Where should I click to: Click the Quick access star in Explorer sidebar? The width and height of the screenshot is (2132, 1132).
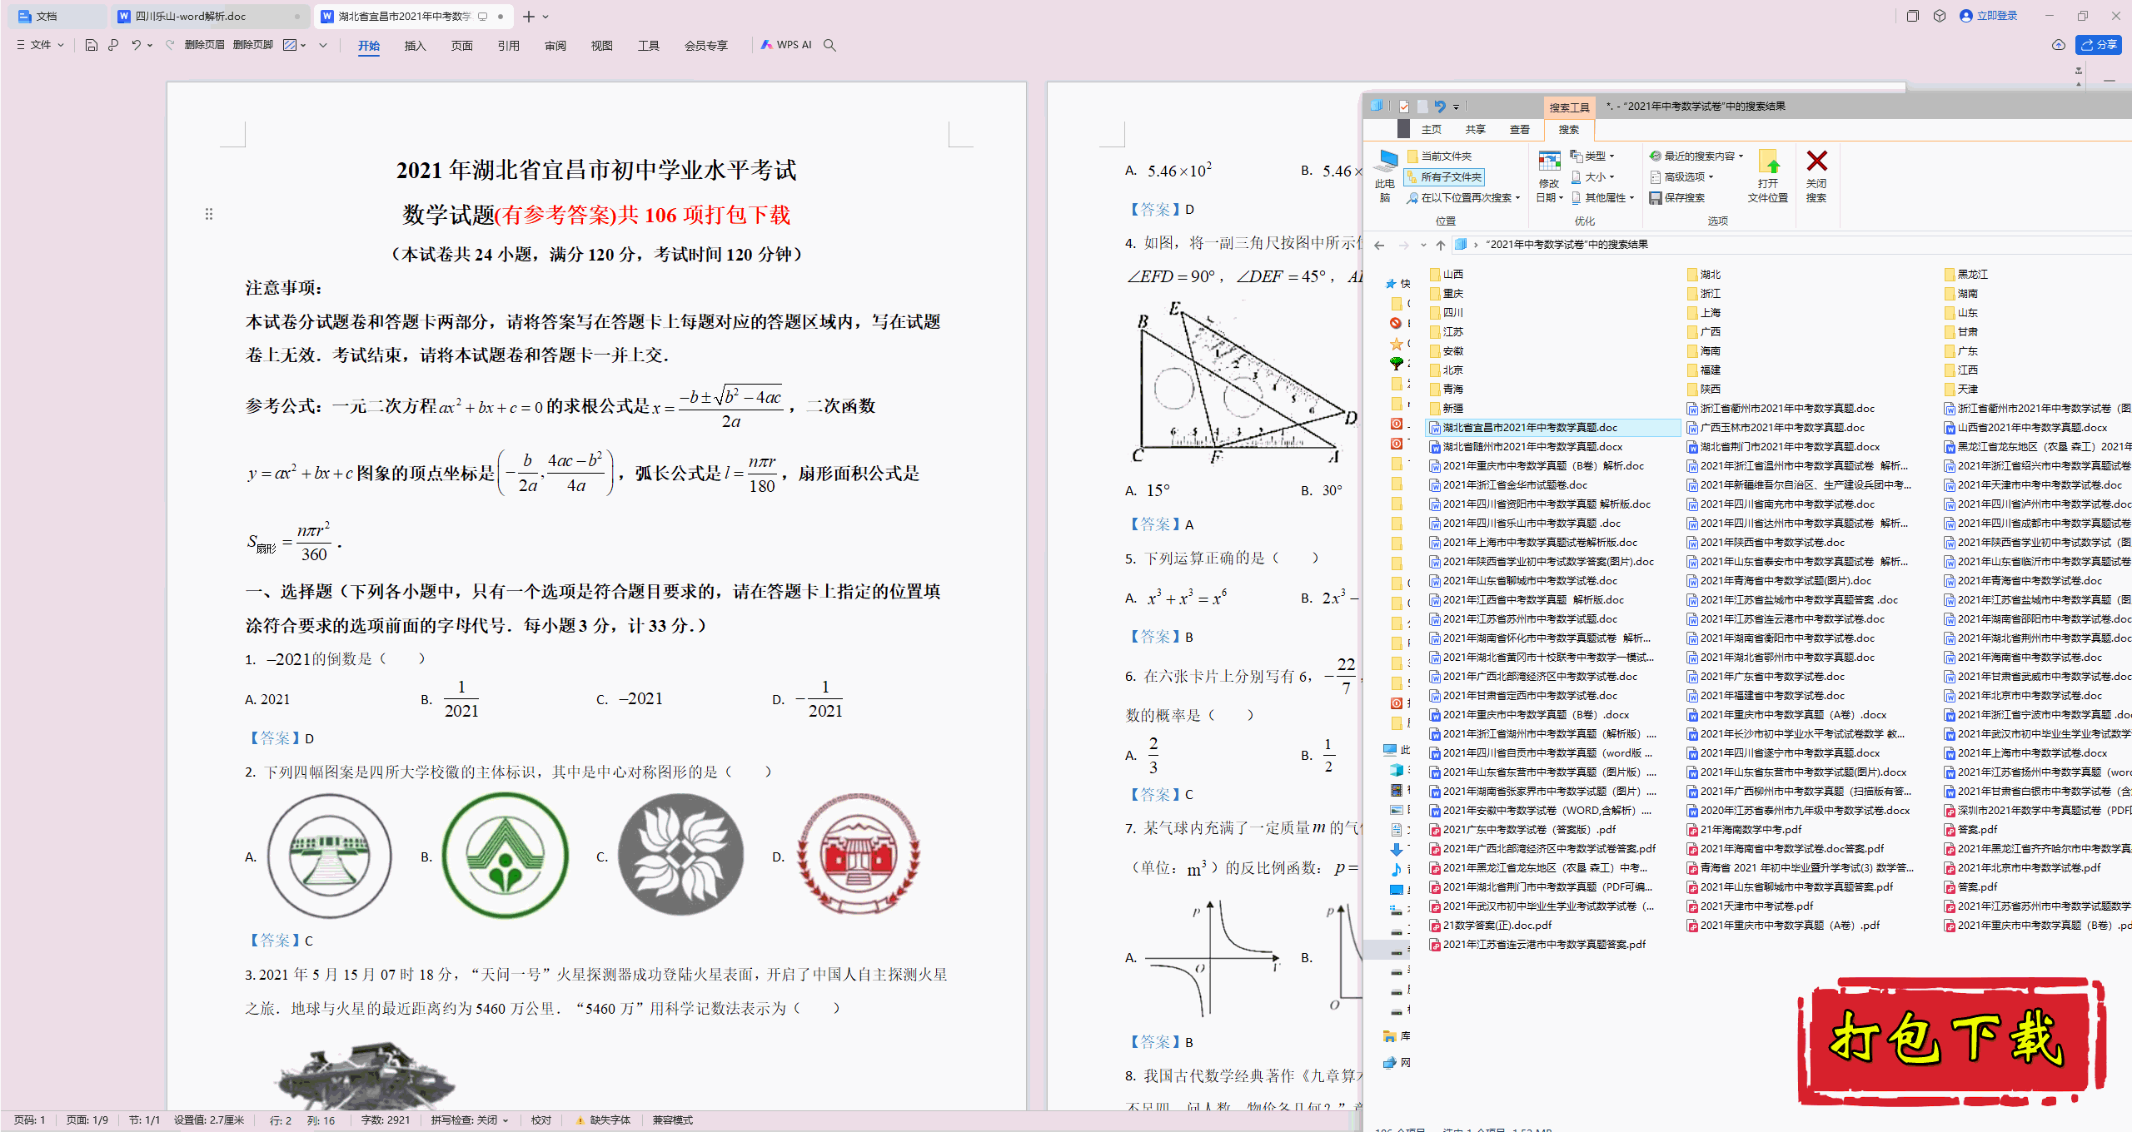[1391, 284]
